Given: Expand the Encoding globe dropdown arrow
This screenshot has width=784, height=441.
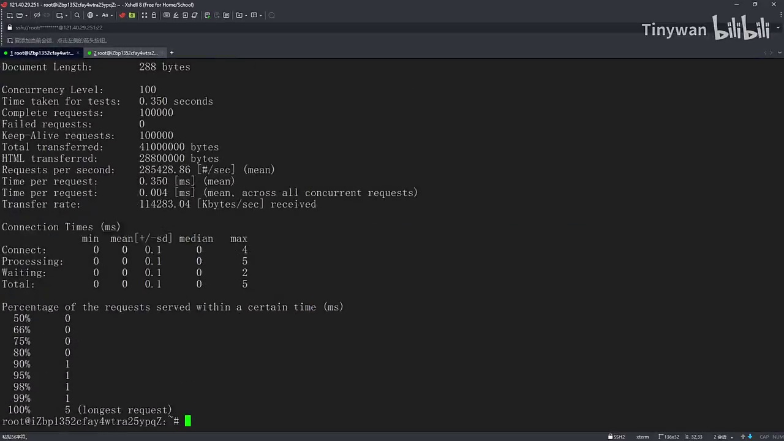Looking at the screenshot, I should [x=96, y=15].
